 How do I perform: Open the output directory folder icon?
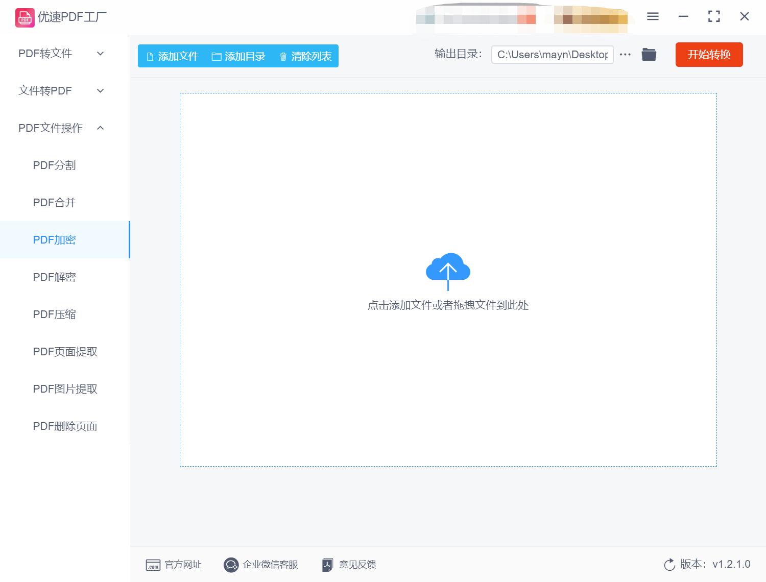click(649, 54)
